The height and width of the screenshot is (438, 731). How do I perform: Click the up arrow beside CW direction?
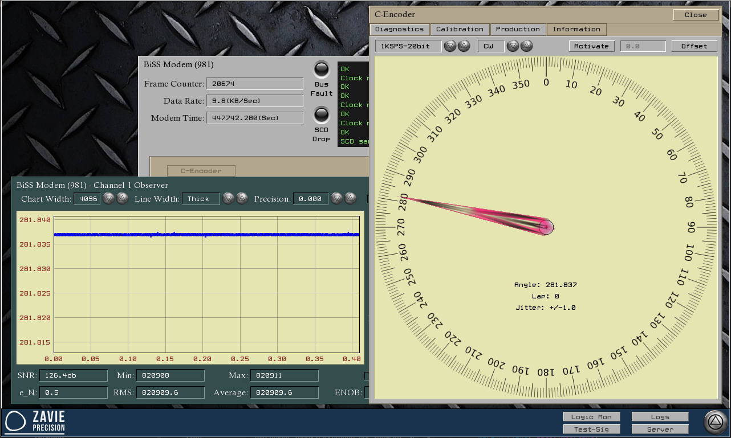(x=527, y=46)
